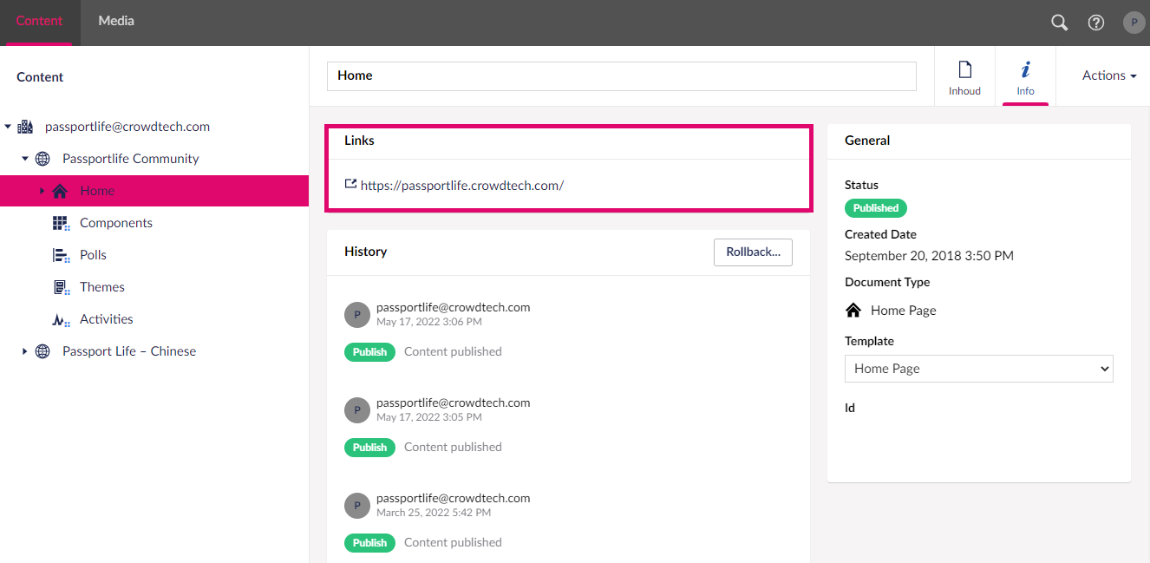The width and height of the screenshot is (1150, 563).
Task: Open the Template Home Page dropdown
Action: [x=979, y=369]
